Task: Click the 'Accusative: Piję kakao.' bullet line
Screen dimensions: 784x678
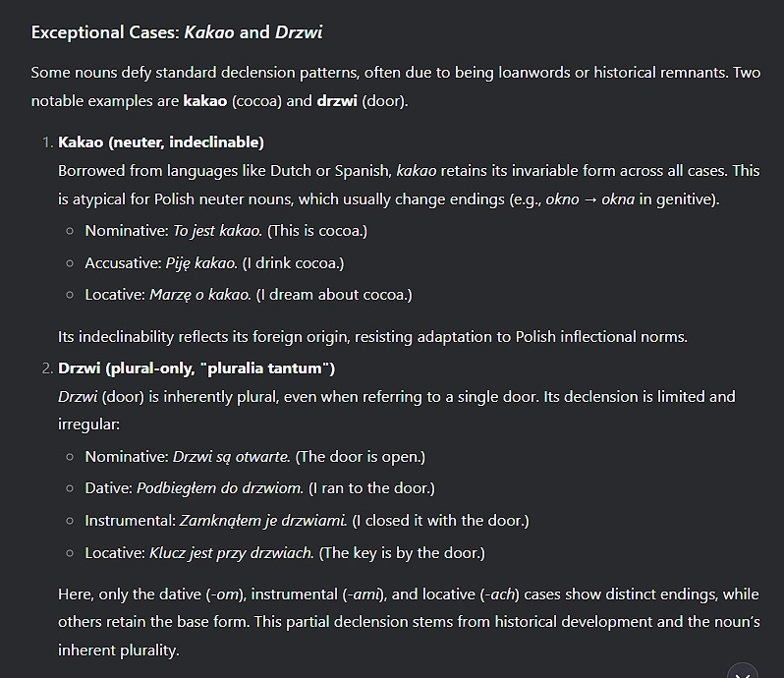Action: pyautogui.click(x=214, y=263)
